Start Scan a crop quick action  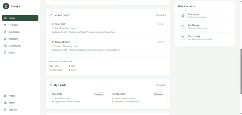204,15
